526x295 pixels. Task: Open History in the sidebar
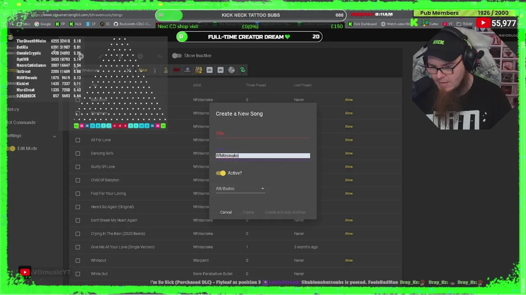(13, 109)
